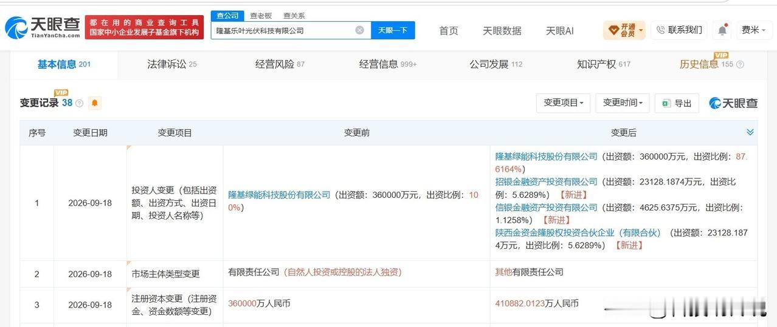Go to 天眼AI in the top navigation
The image size is (777, 327).
559,30
